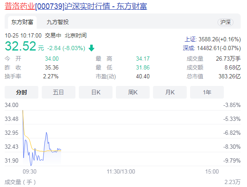Click the 32.52 current price value
This screenshot has width=247, height=187.
click(21, 46)
